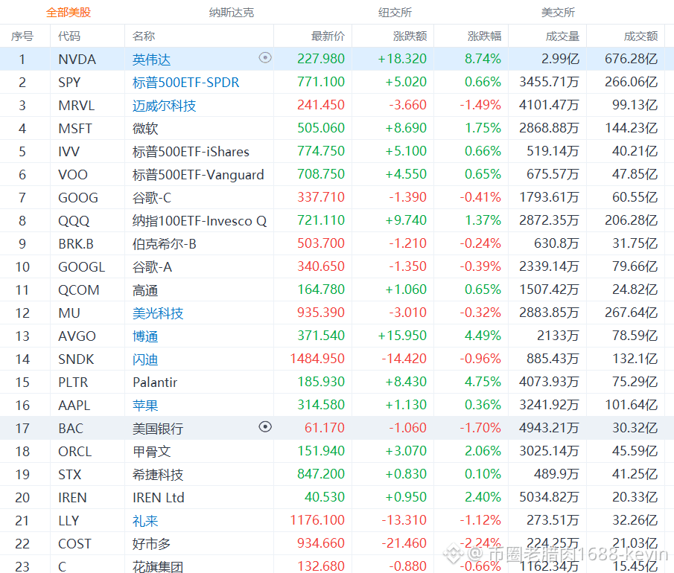
Task: Open 英伟达 stock link
Action: [x=151, y=60]
